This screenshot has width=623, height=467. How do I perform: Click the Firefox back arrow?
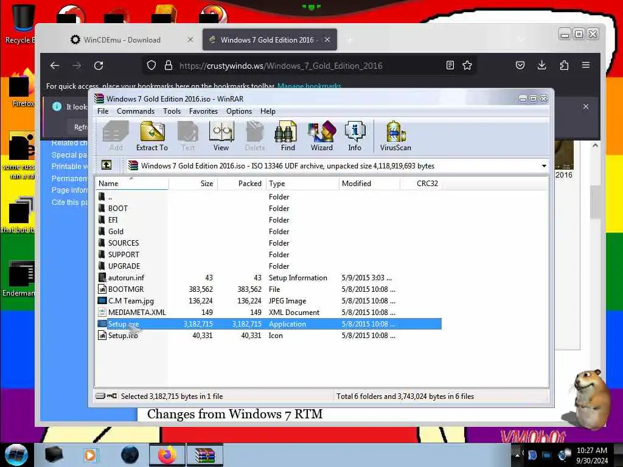tap(55, 66)
